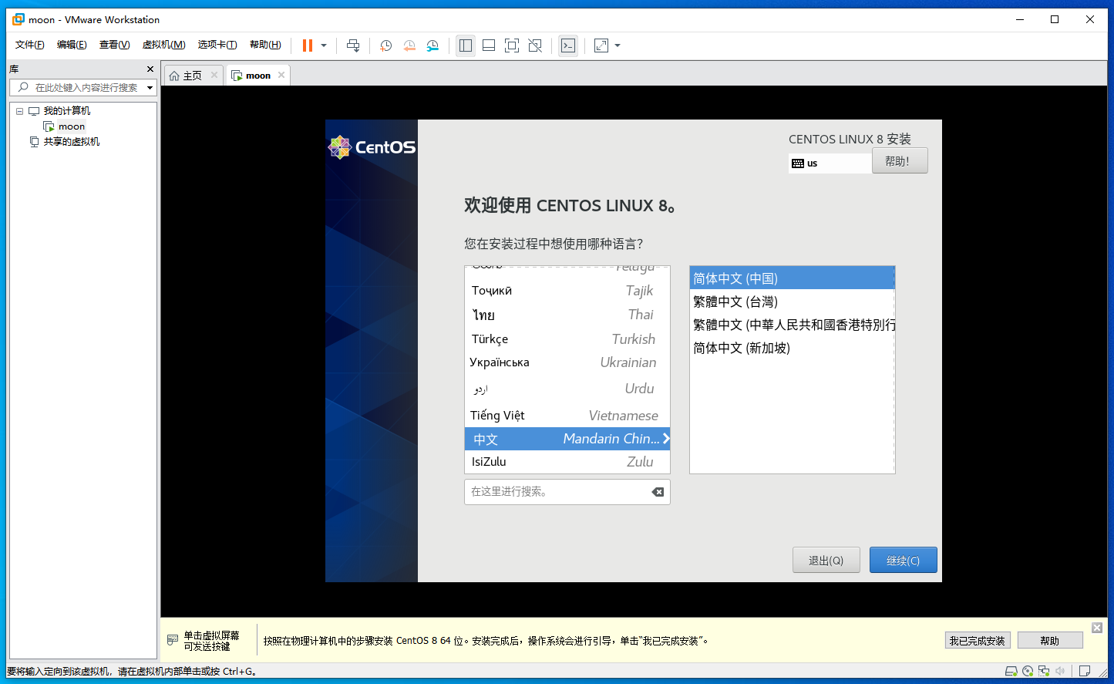1114x684 pixels.
Task: Click the 我已完成安装 button
Action: point(977,641)
